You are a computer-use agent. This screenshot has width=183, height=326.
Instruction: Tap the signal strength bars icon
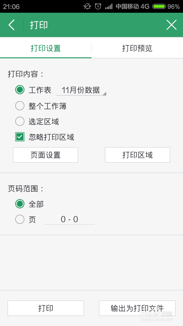click(x=109, y=6)
